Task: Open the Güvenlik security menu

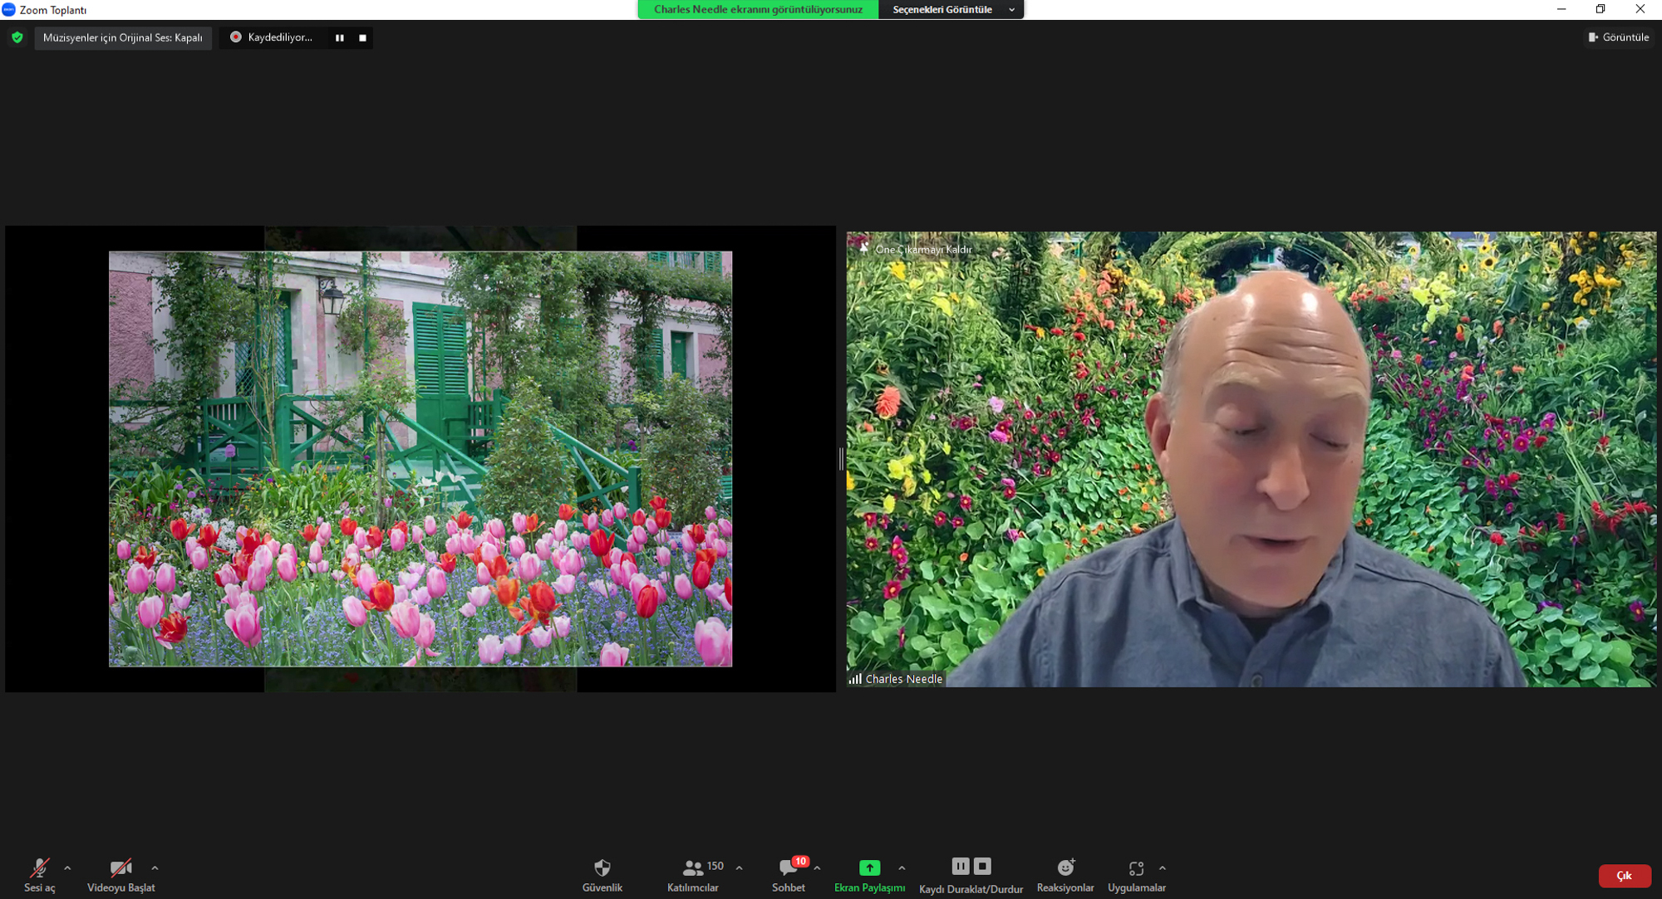Action: tap(602, 875)
